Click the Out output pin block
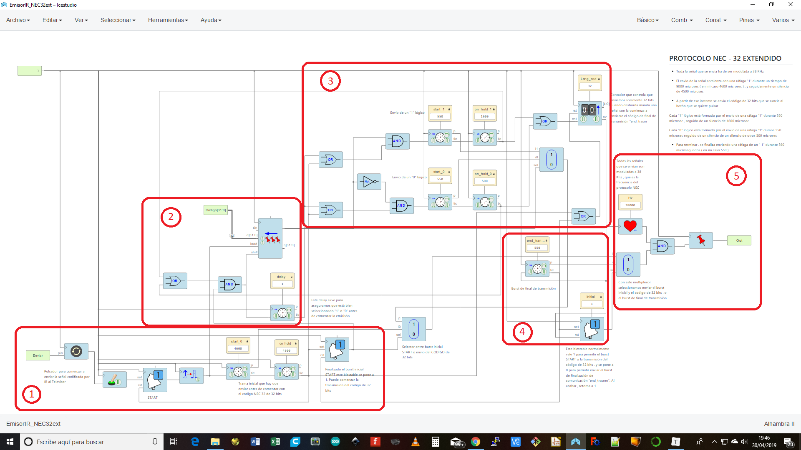 pyautogui.click(x=739, y=240)
